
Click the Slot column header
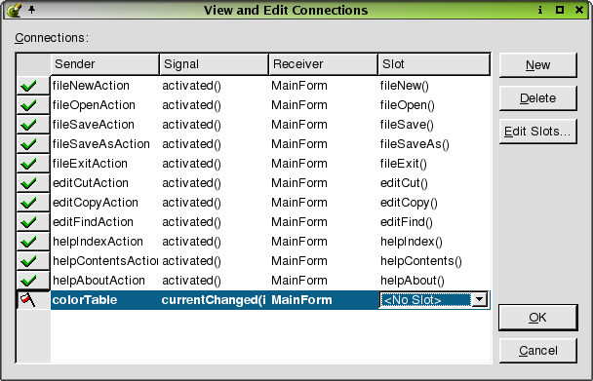[x=434, y=64]
